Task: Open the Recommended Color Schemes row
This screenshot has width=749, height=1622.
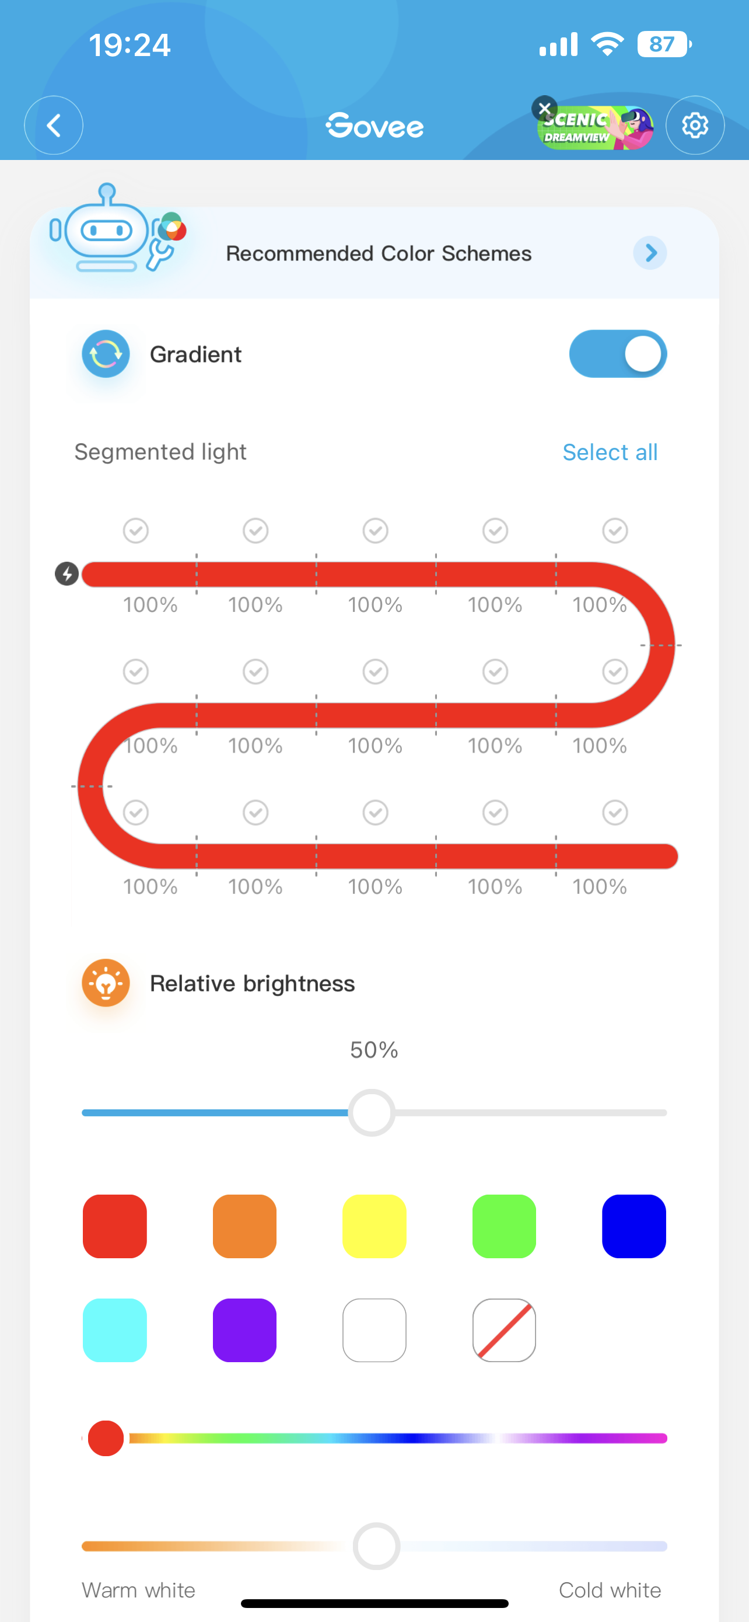Action: tap(379, 253)
